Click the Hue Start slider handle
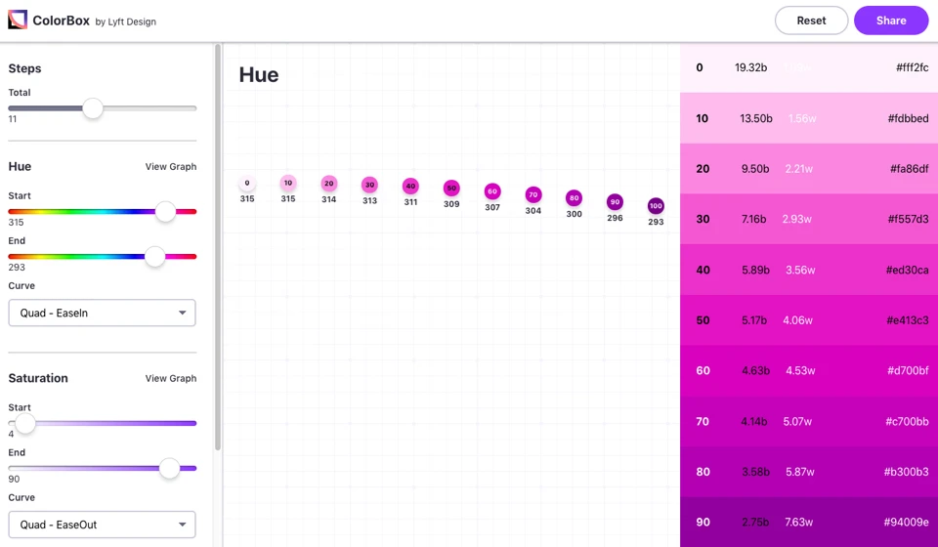The width and height of the screenshot is (938, 547). (166, 211)
